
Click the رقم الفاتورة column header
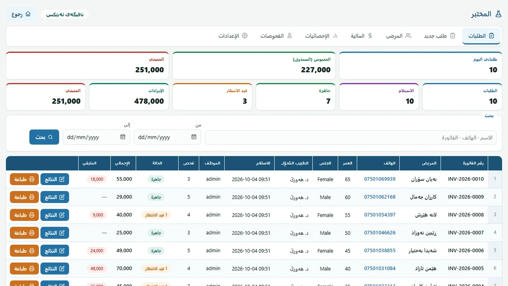point(464,163)
